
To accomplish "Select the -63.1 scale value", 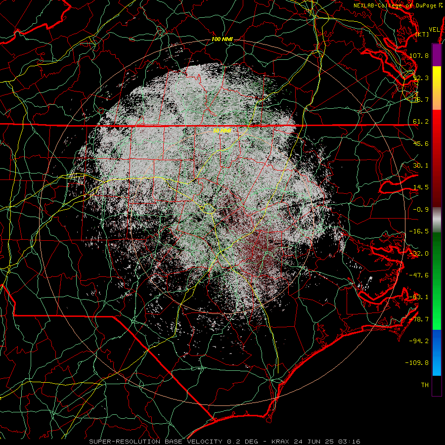I will pos(419,297).
